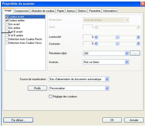Click the Annuler button
The height and width of the screenshot is (126, 145).
coord(134,120)
